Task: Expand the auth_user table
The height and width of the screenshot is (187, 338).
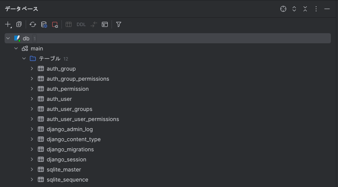Action: 32,99
